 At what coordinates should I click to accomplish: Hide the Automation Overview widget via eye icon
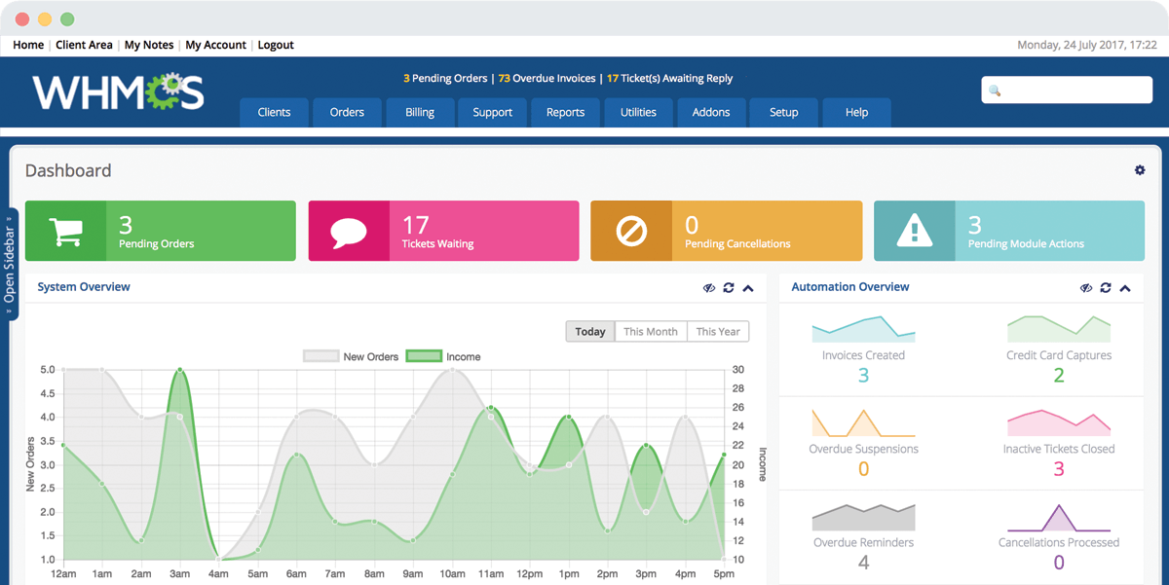coord(1086,288)
